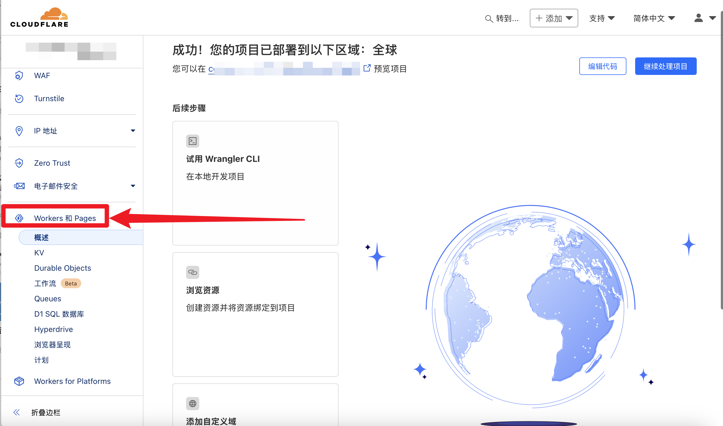Click the Beta badge next to 工作流
Image resolution: width=723 pixels, height=426 pixels.
point(71,283)
